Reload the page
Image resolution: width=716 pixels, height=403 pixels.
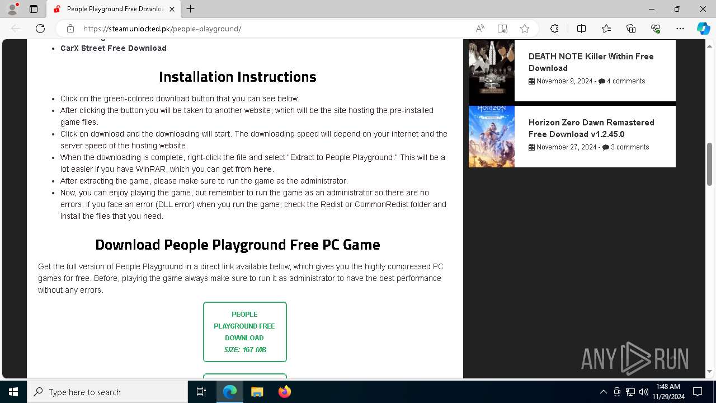coord(40,29)
